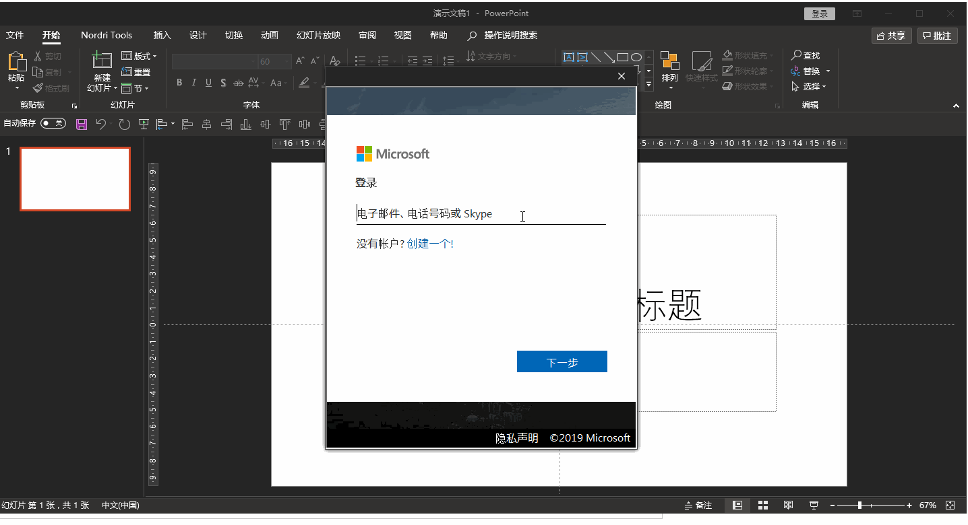Open the Arrange (排列) dropdown
968x525 pixels.
pos(669,71)
